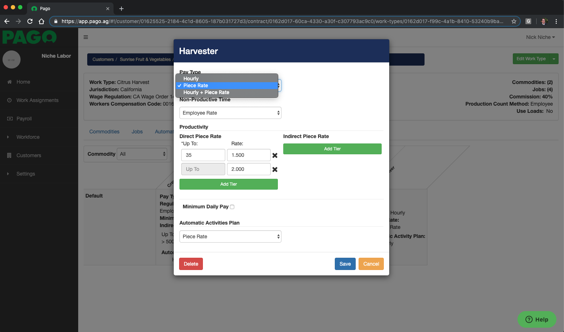Open the Commodity filter dropdown
This screenshot has height=332, width=564.
click(x=142, y=154)
